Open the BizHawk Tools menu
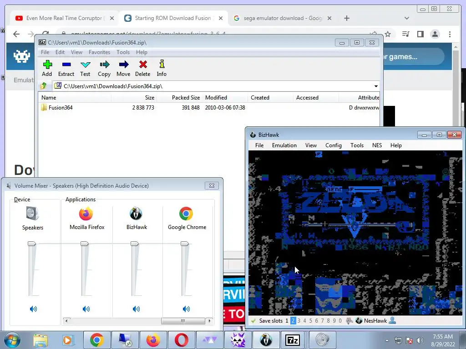The image size is (466, 349). (x=357, y=145)
